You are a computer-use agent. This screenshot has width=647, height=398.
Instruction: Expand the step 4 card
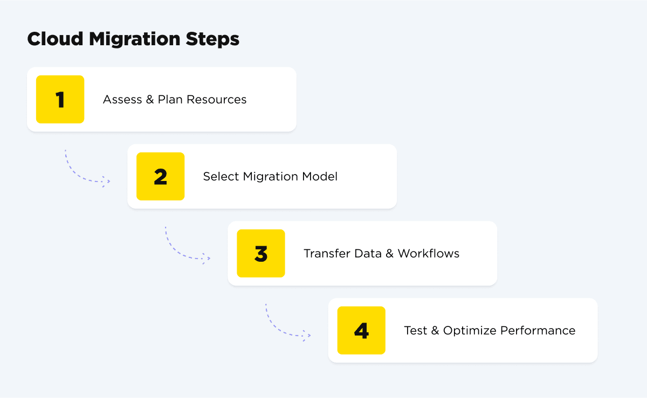point(463,330)
